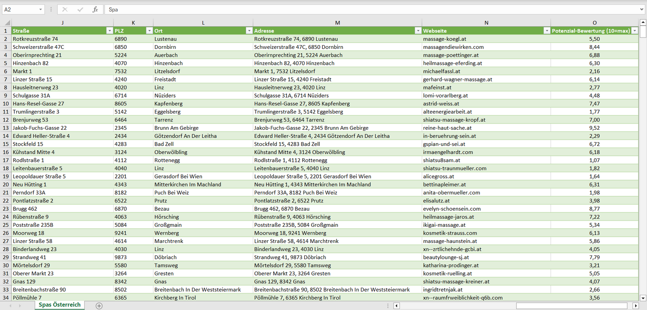The height and width of the screenshot is (310, 647).
Task: Expand the Ort filter dropdown
Action: tap(249, 31)
